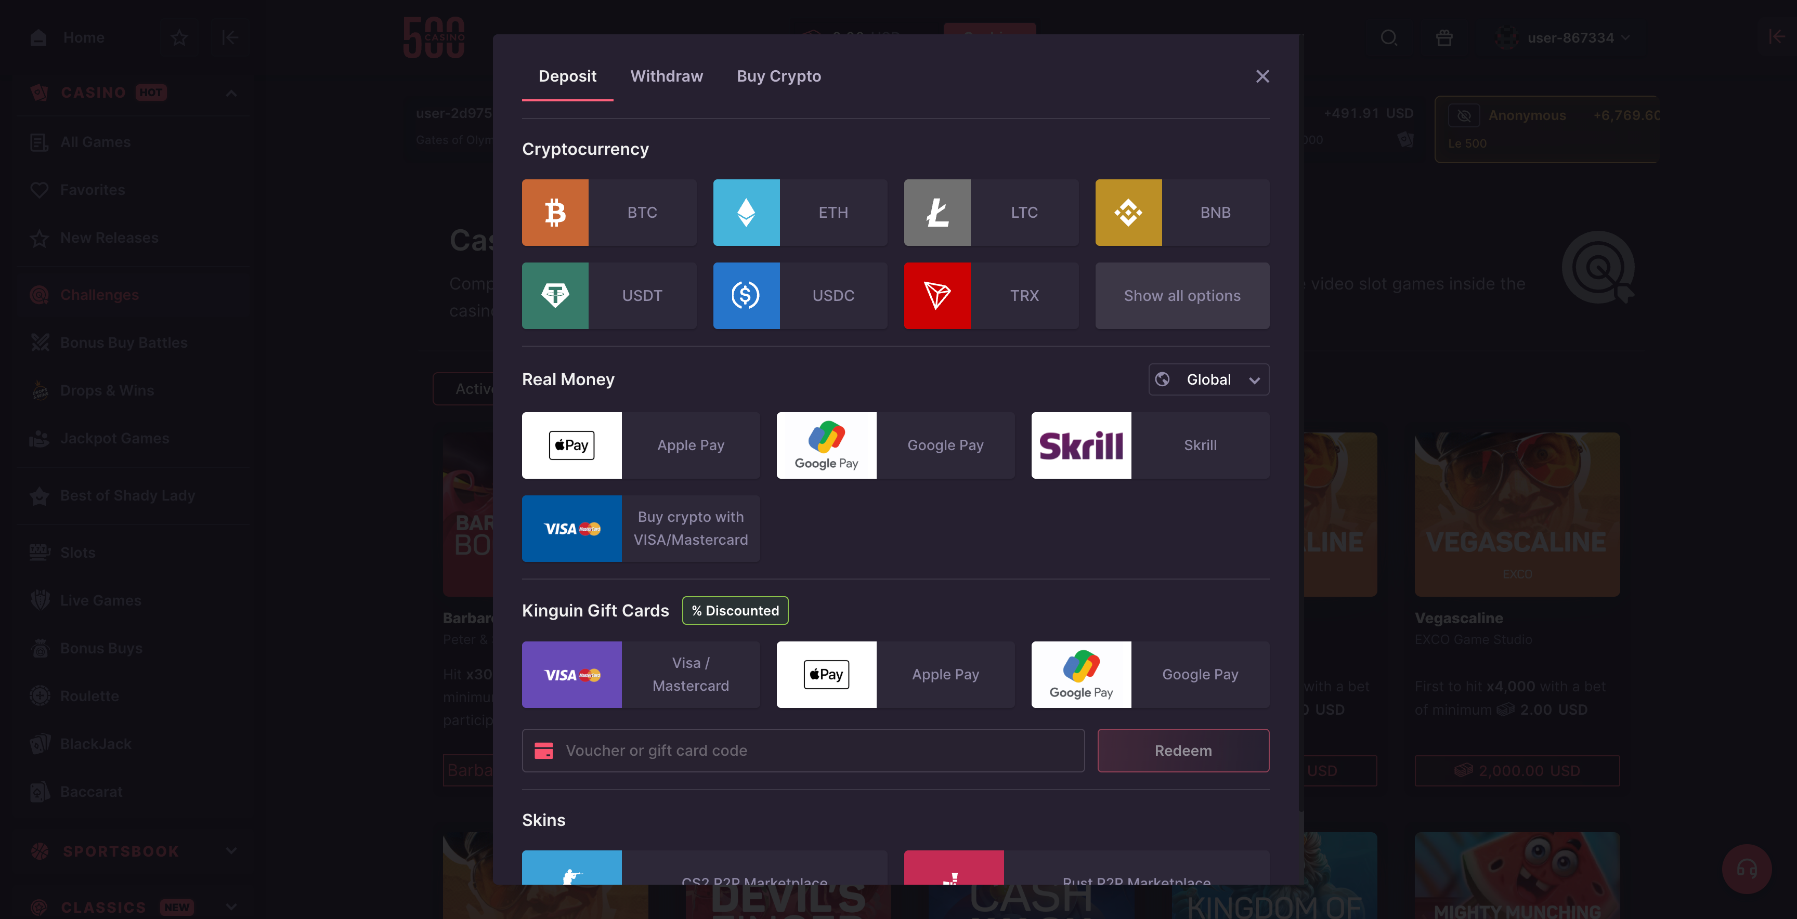Open the Buy Crypto tab
Viewport: 1797px width, 919px height.
tap(778, 76)
